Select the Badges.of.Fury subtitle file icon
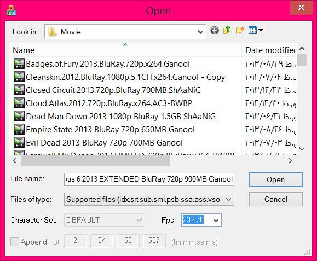 (x=19, y=63)
